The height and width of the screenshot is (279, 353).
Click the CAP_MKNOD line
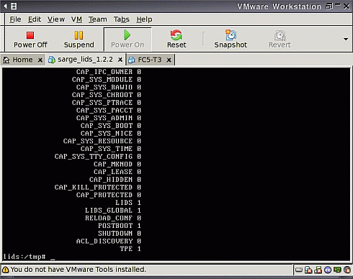click(x=117, y=164)
